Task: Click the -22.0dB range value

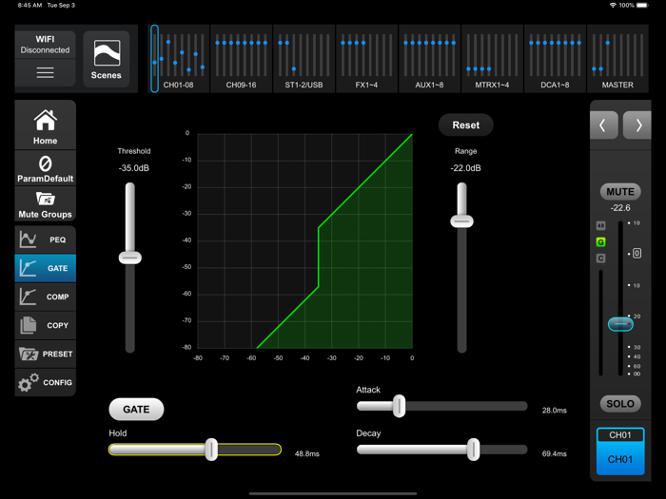Action: pos(466,168)
